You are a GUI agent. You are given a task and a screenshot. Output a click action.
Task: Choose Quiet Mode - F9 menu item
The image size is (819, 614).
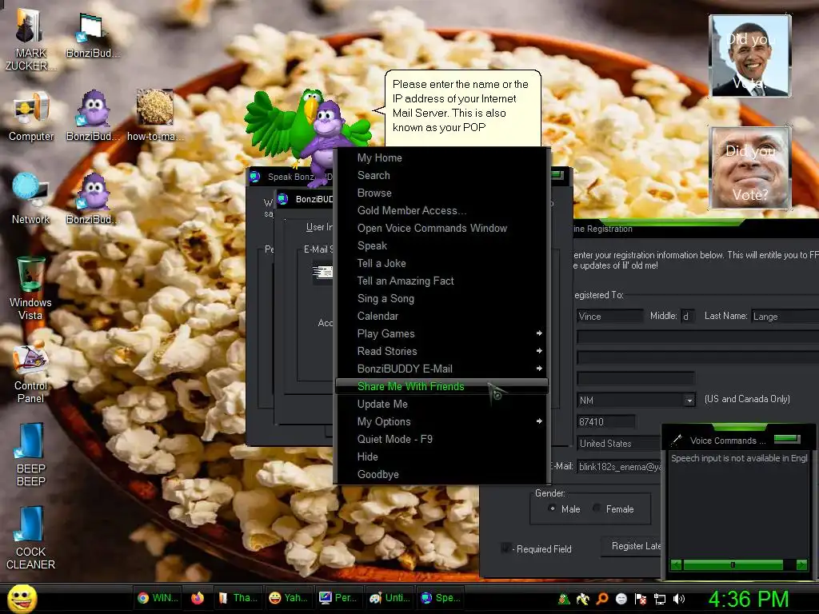441,439
